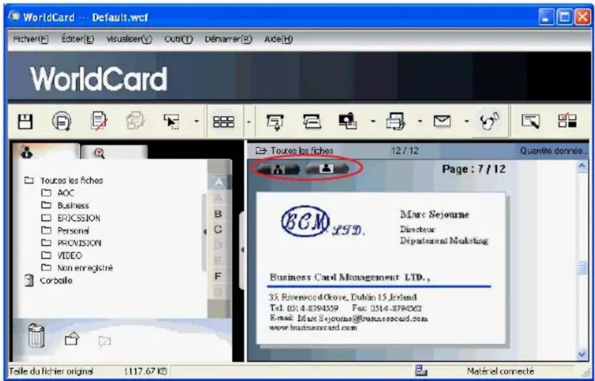Click the greyed delete folder icon
595x381 pixels.
tap(104, 341)
